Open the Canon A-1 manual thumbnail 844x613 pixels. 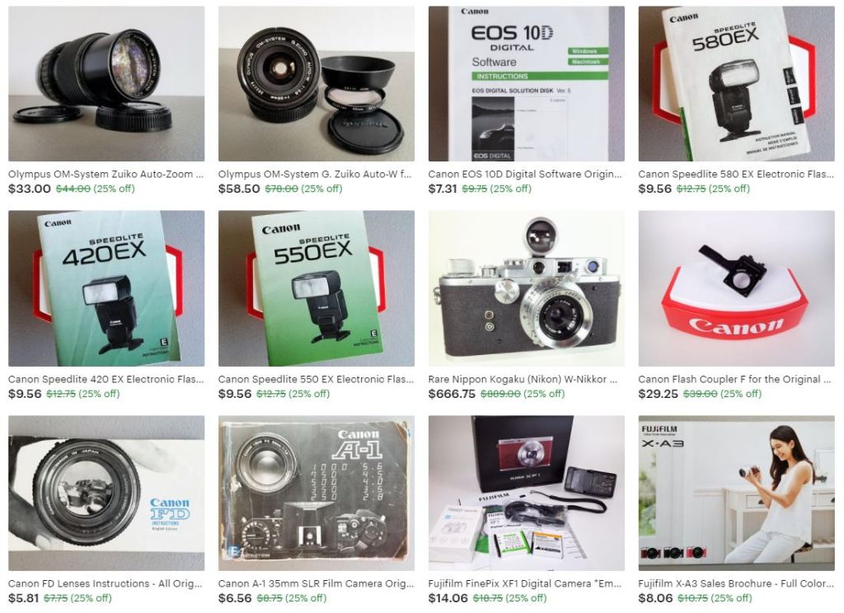pyautogui.click(x=316, y=493)
